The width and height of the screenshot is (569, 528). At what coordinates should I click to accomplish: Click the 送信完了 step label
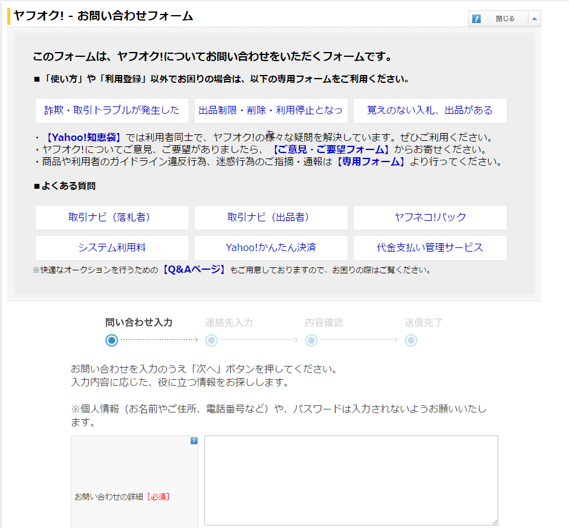pos(423,322)
